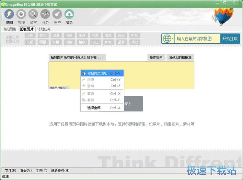
Task: Switch to the 抓取图片 tab
Action: pos(27,29)
